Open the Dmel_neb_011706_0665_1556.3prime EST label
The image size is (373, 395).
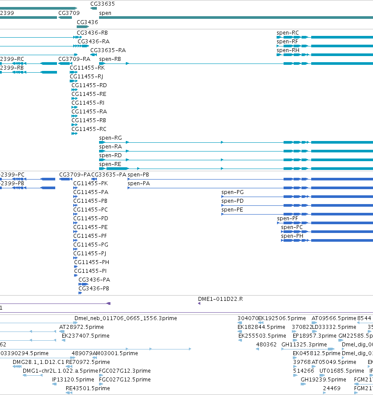(126, 318)
